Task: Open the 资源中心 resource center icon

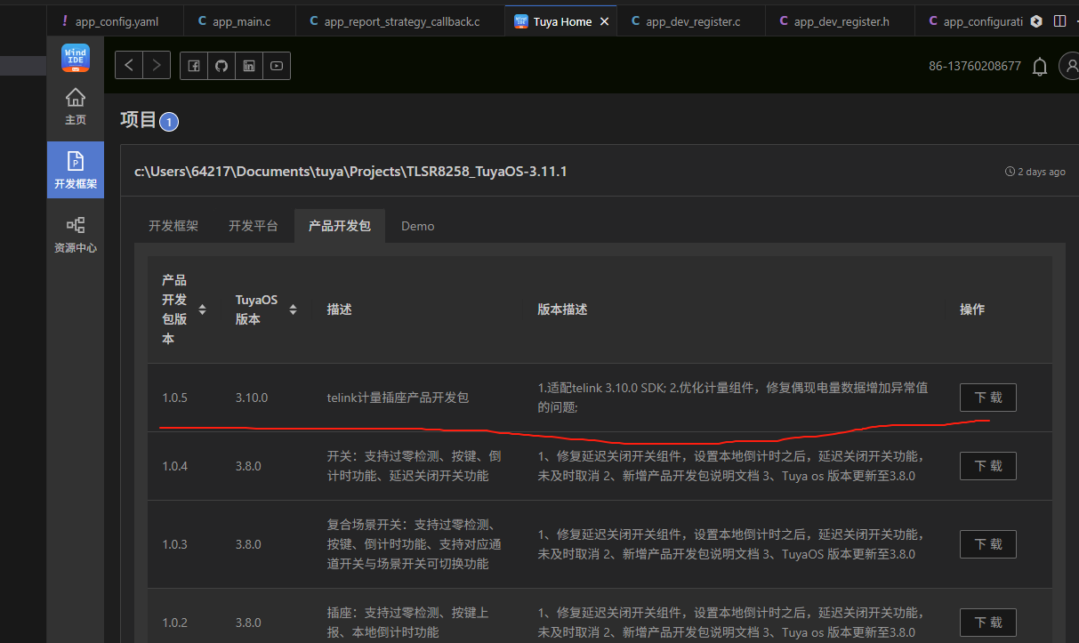Action: click(76, 235)
